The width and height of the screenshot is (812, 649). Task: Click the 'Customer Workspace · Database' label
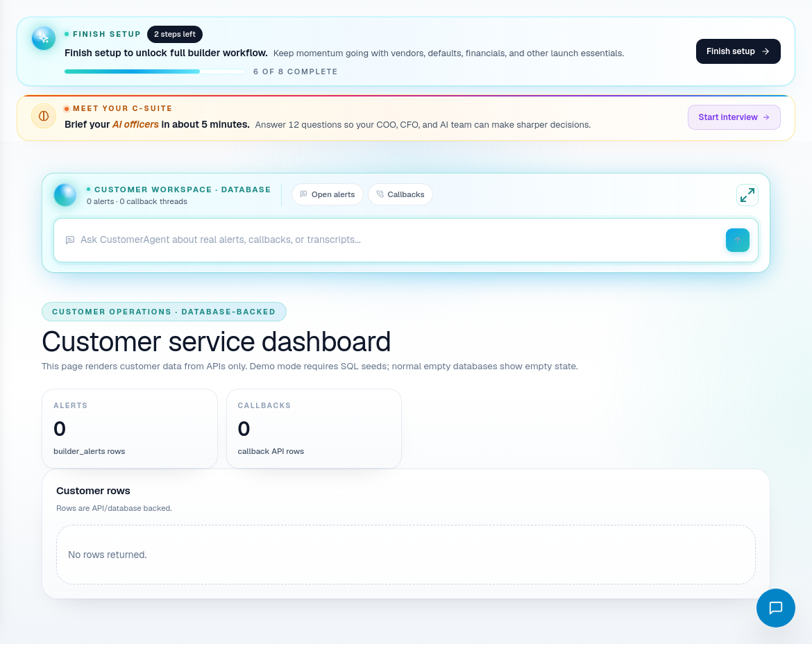coord(183,189)
